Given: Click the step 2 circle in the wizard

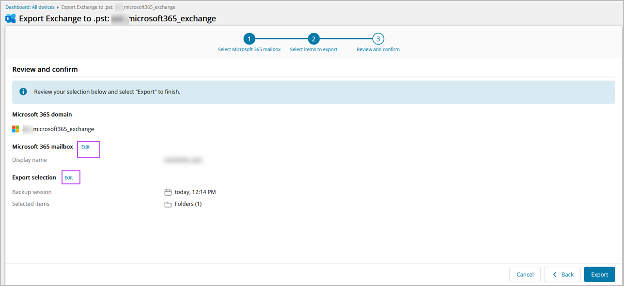Looking at the screenshot, I should [x=313, y=39].
